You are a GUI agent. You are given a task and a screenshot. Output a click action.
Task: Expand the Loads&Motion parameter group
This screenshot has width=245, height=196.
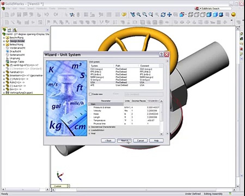click(x=90, y=130)
